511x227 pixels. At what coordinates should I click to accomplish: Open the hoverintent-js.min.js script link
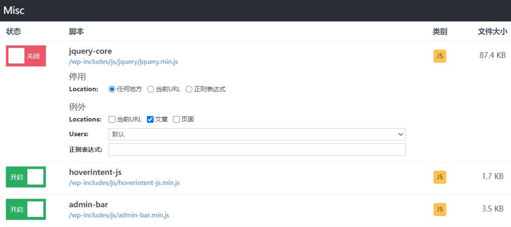pyautogui.click(x=124, y=183)
